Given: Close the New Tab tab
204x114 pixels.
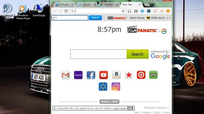Looking at the screenshot, I should [x=140, y=4].
